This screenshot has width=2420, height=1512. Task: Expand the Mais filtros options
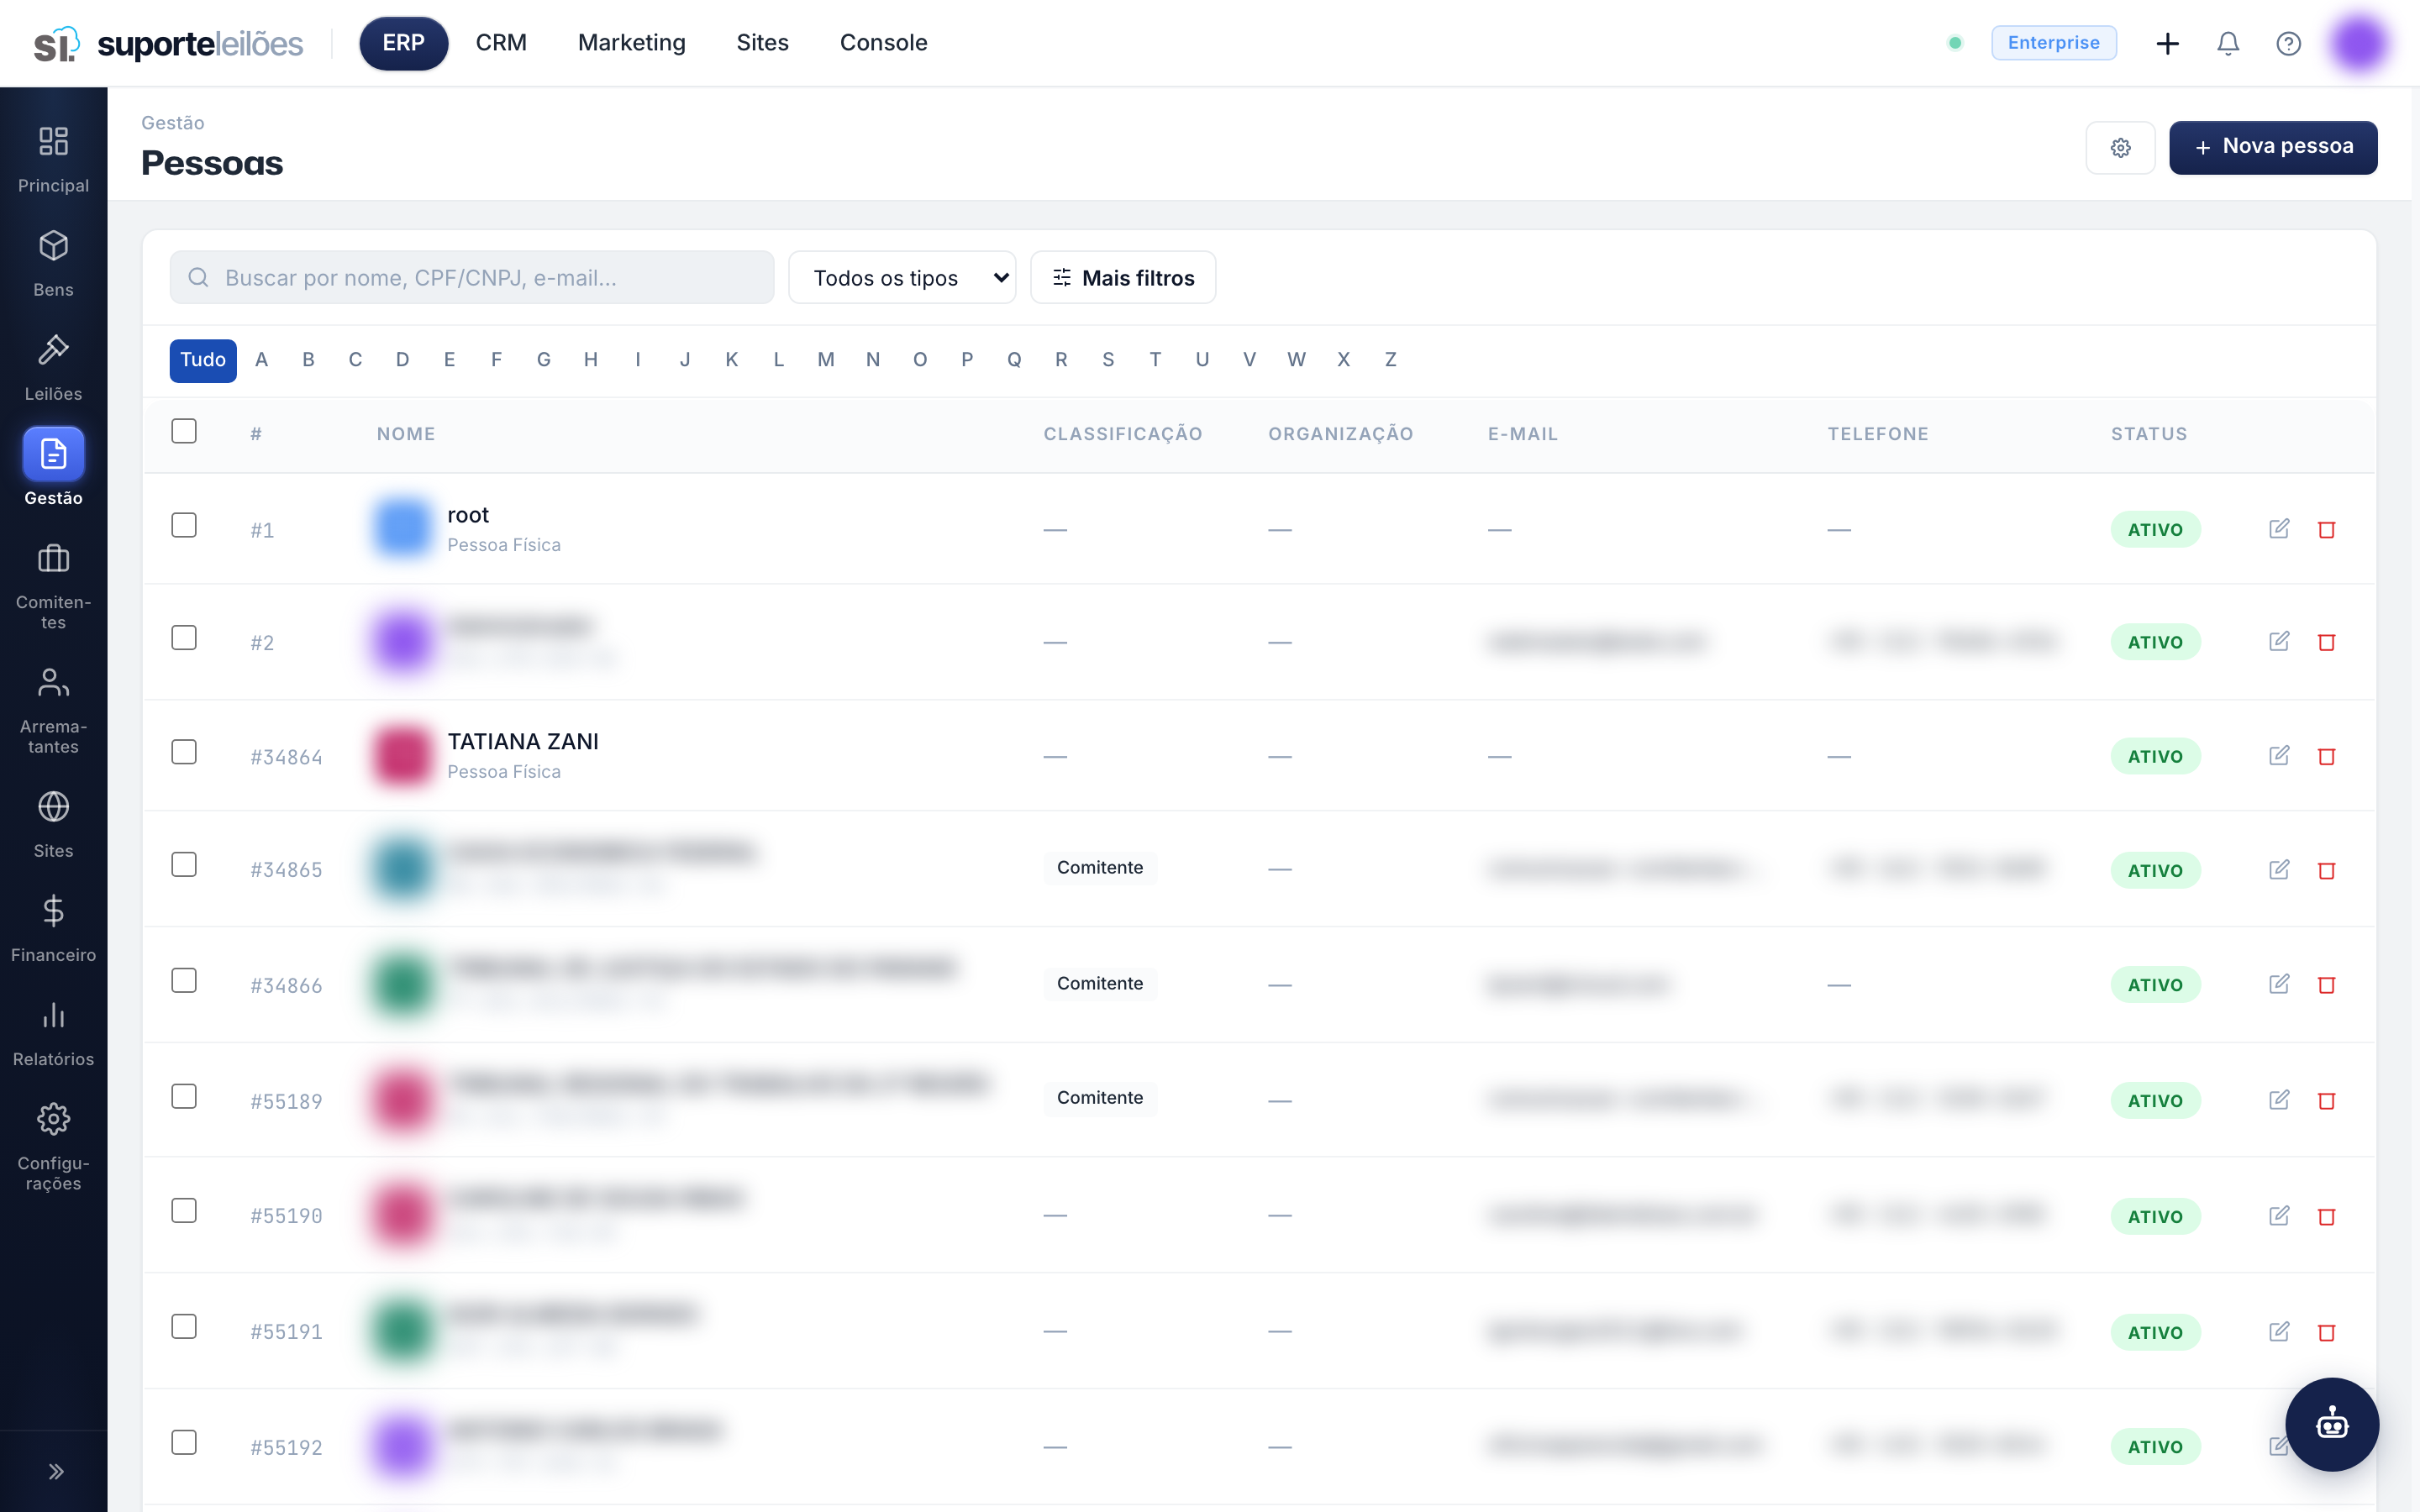(1123, 277)
